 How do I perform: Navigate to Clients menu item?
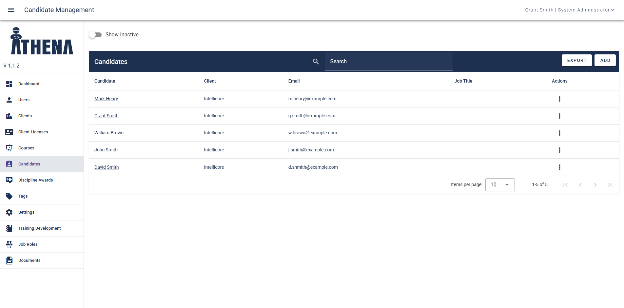point(42,116)
